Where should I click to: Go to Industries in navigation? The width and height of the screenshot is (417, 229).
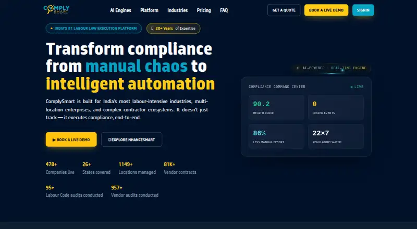(177, 10)
